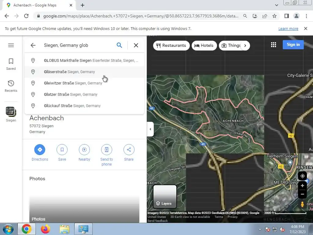Open the tab search dropdown

tap(277, 5)
